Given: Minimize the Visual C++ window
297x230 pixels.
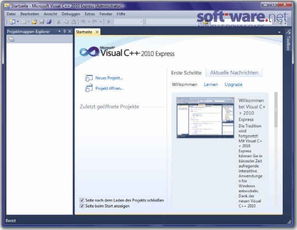Looking at the screenshot, I should point(265,5).
